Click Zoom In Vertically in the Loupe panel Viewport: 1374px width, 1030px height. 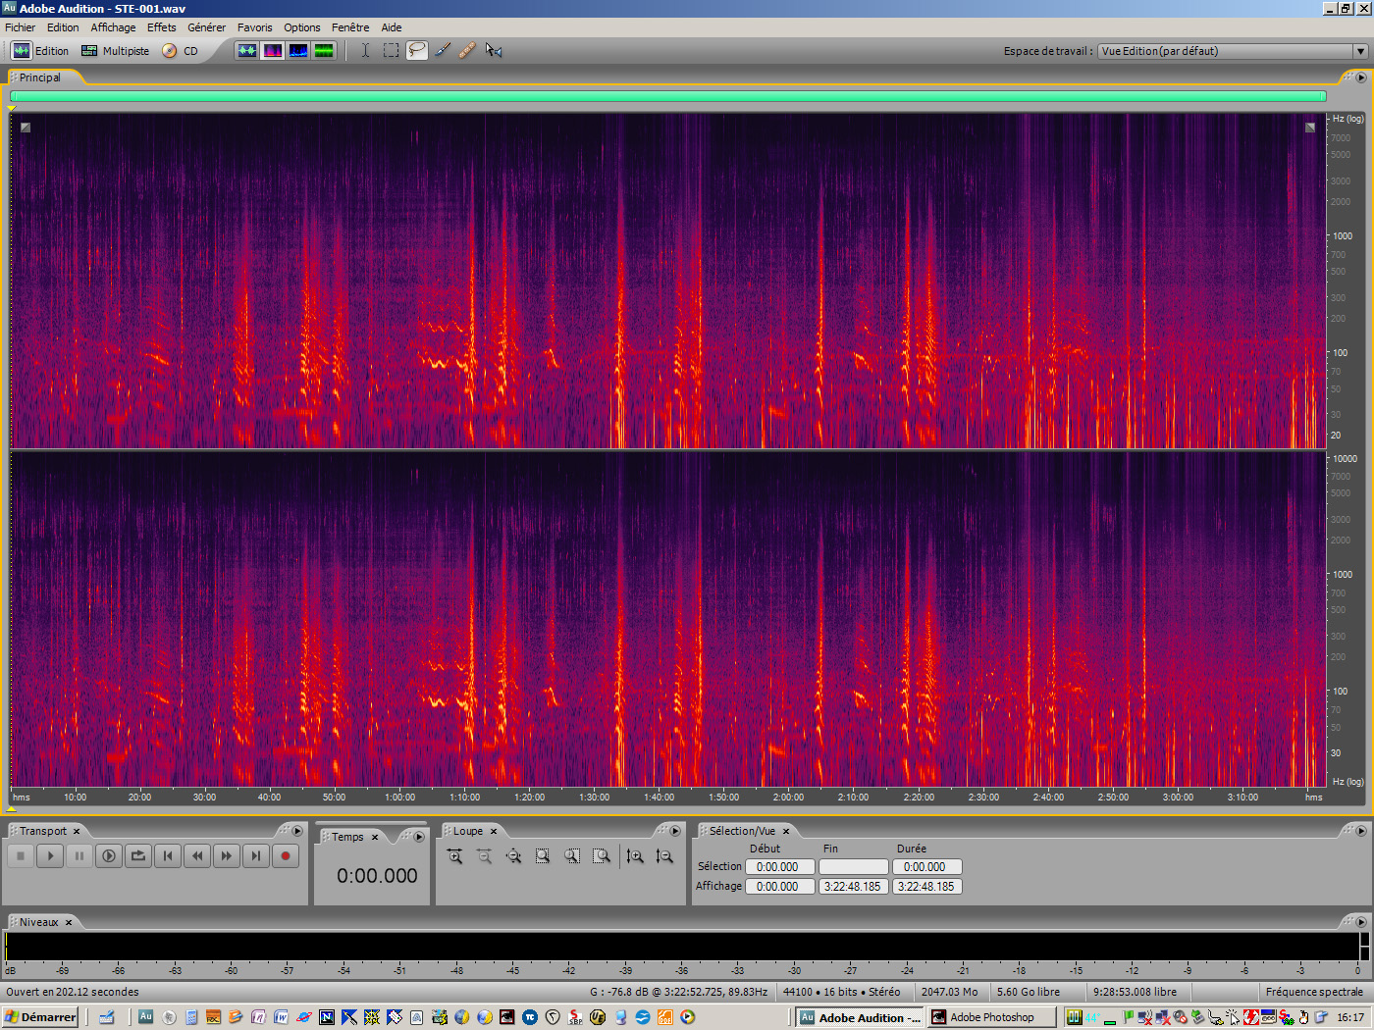(x=635, y=856)
